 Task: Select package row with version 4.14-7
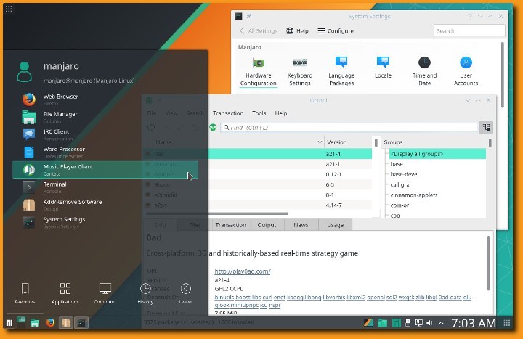pyautogui.click(x=257, y=205)
